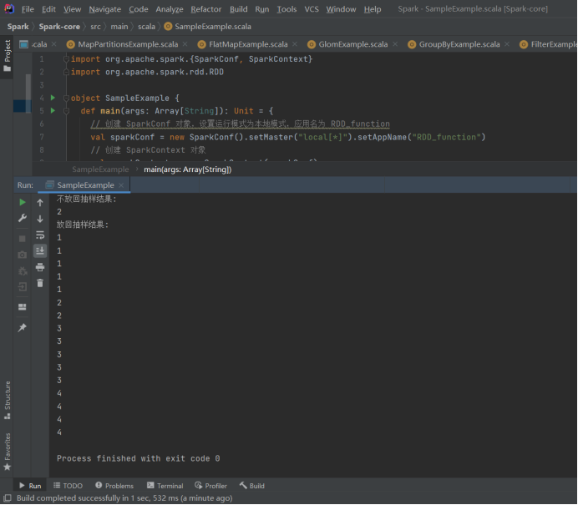Close the SampleExample run tab
Viewport: 578px width, 505px height.
pos(121,185)
